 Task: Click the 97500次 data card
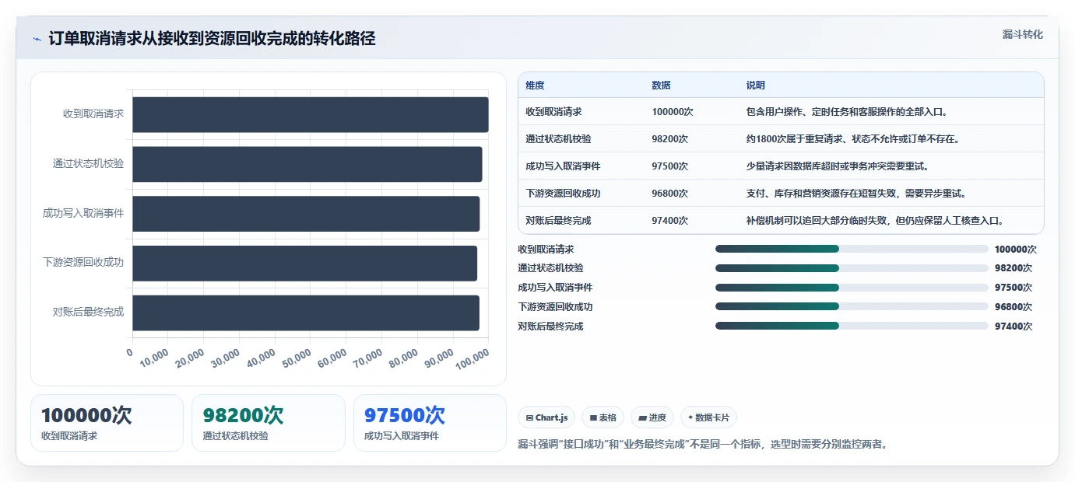(430, 423)
